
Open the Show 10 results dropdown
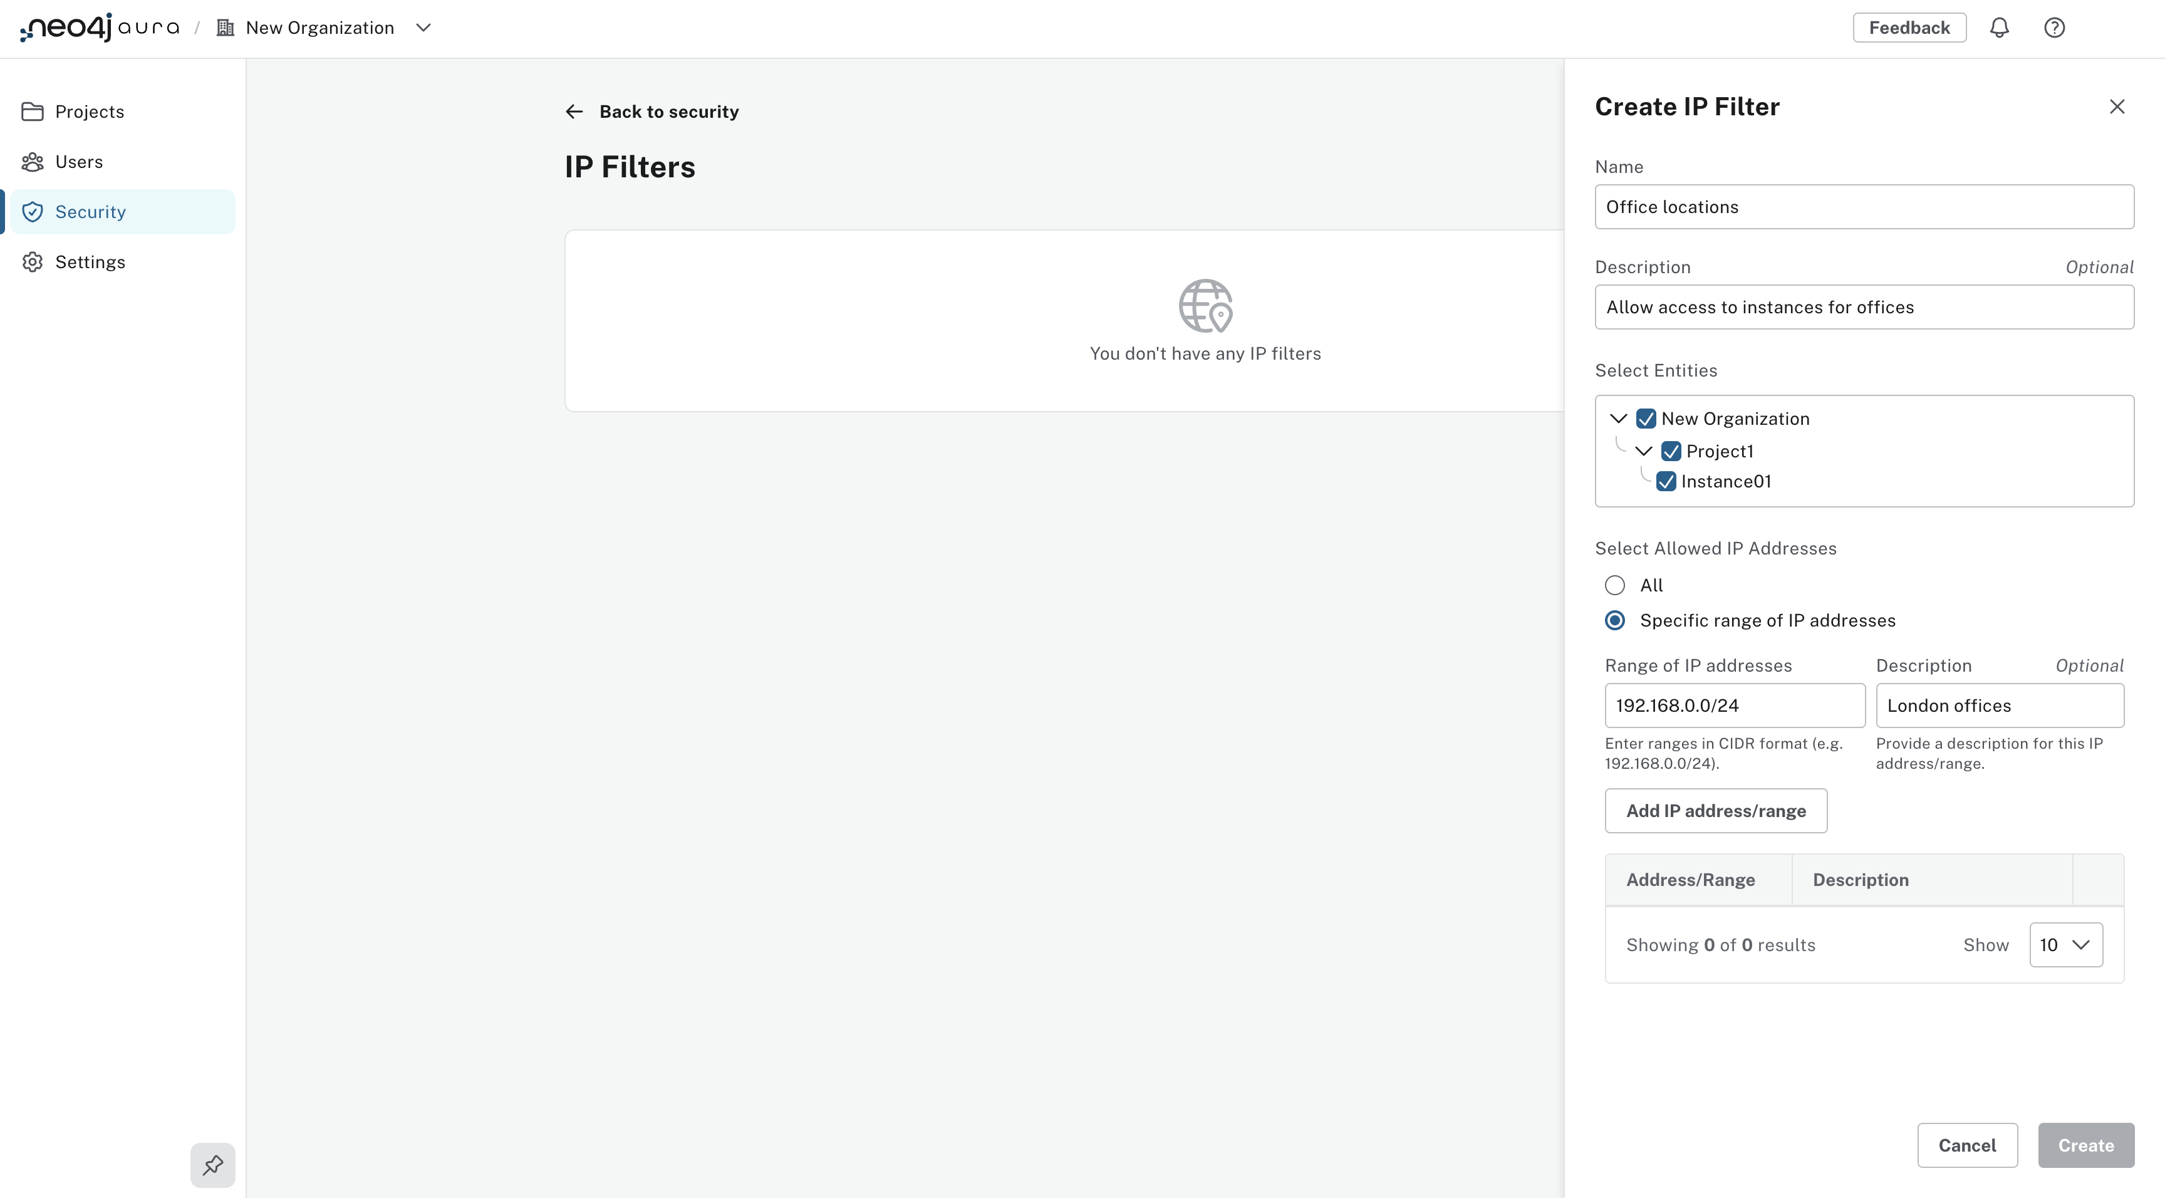pos(2065,945)
